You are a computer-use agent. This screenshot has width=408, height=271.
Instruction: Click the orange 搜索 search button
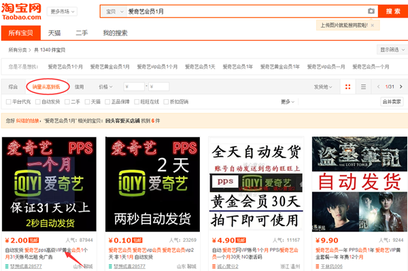coord(393,12)
